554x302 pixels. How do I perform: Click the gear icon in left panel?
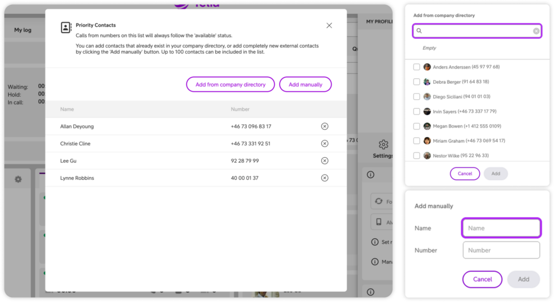(18, 179)
